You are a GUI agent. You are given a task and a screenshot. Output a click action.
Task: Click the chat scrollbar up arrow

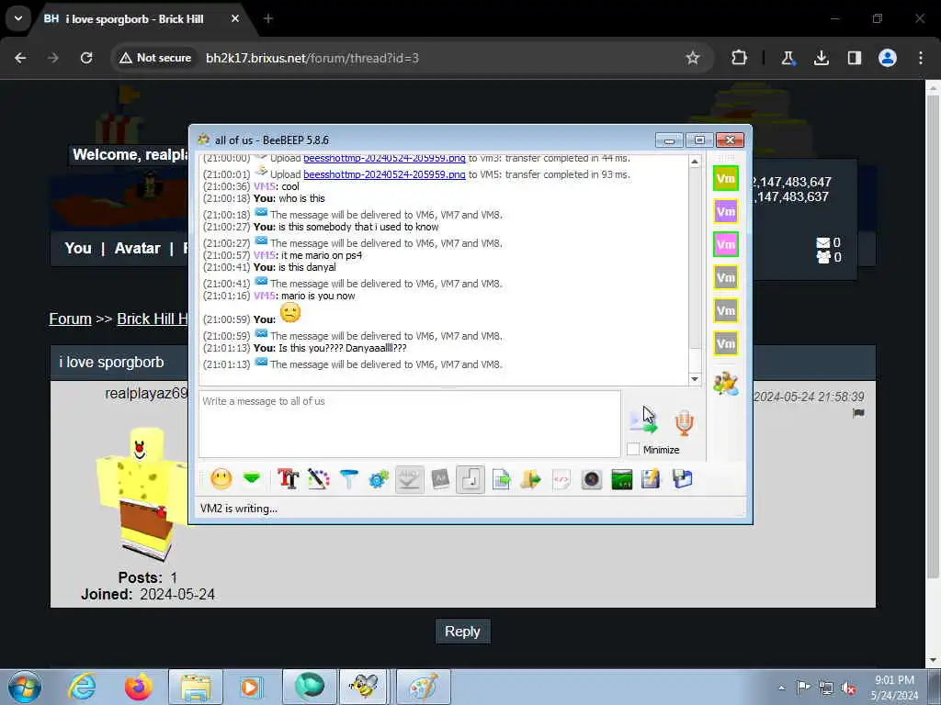(x=695, y=162)
